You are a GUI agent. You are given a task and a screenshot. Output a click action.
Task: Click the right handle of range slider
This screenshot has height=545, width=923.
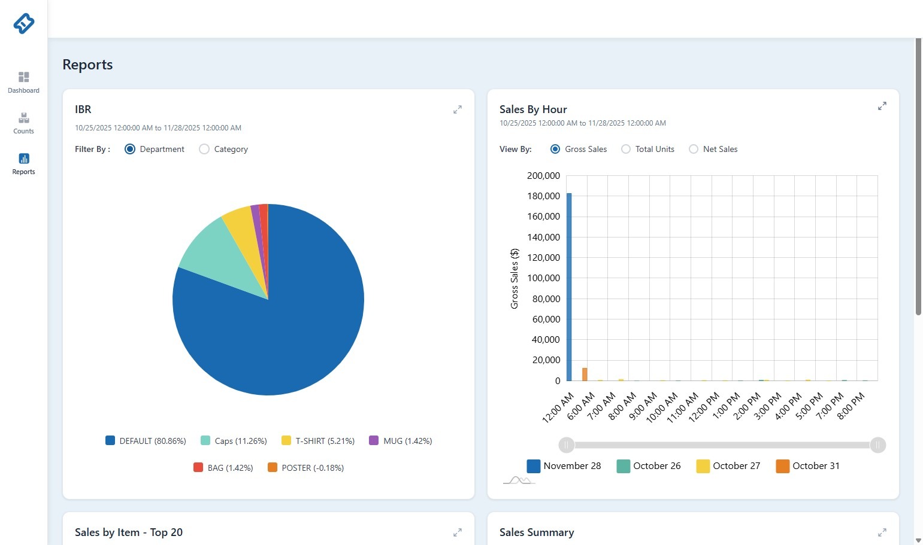878,445
